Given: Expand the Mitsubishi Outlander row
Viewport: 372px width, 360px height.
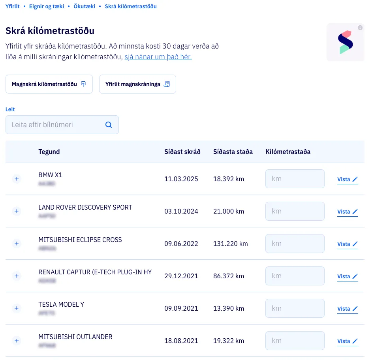Looking at the screenshot, I should point(17,341).
